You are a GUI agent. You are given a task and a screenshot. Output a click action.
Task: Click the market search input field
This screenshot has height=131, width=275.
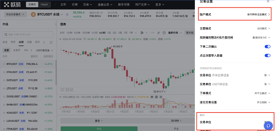(28, 35)
